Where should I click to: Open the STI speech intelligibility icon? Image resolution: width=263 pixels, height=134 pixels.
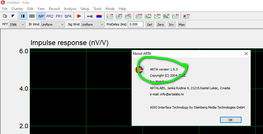[186, 16]
